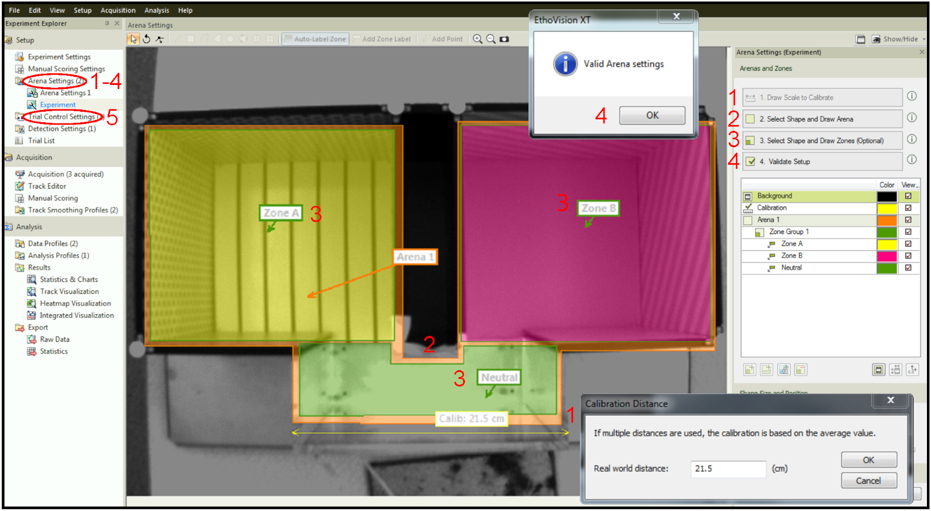Open Manual Scoring Settings
The height and width of the screenshot is (511, 931).
click(x=66, y=69)
